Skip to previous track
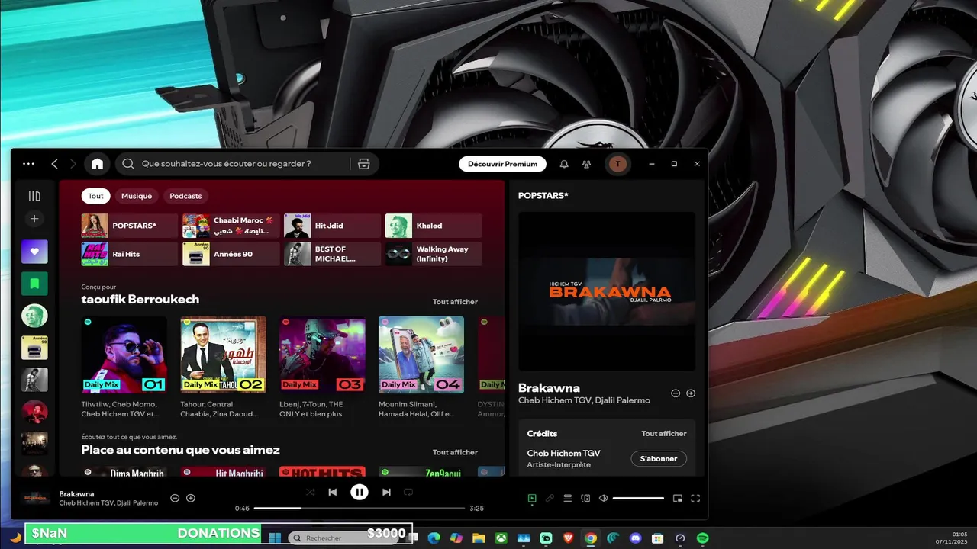The width and height of the screenshot is (977, 549). [332, 493]
